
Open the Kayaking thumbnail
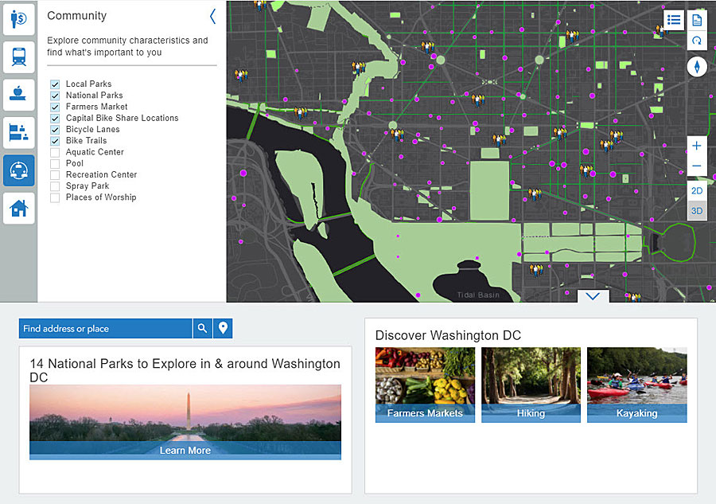(x=637, y=385)
